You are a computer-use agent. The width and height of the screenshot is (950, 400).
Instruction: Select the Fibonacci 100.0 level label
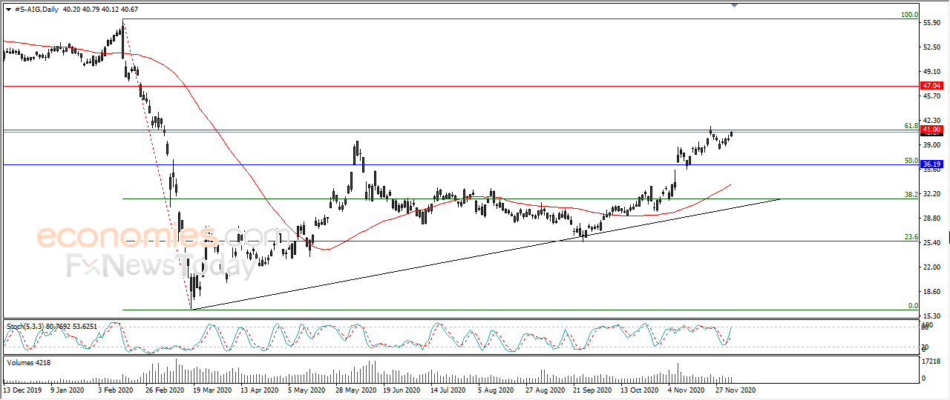909,15
